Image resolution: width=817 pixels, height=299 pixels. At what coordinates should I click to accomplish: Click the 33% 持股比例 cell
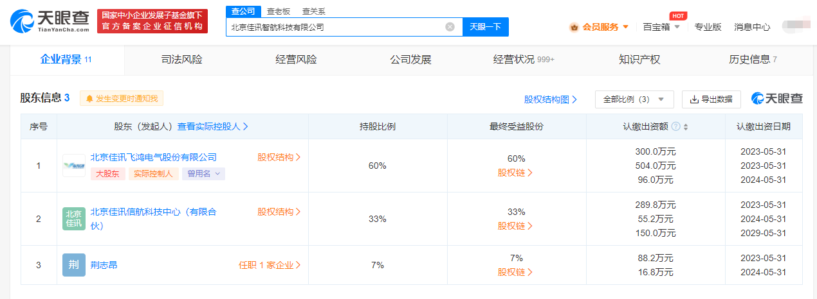tap(377, 219)
